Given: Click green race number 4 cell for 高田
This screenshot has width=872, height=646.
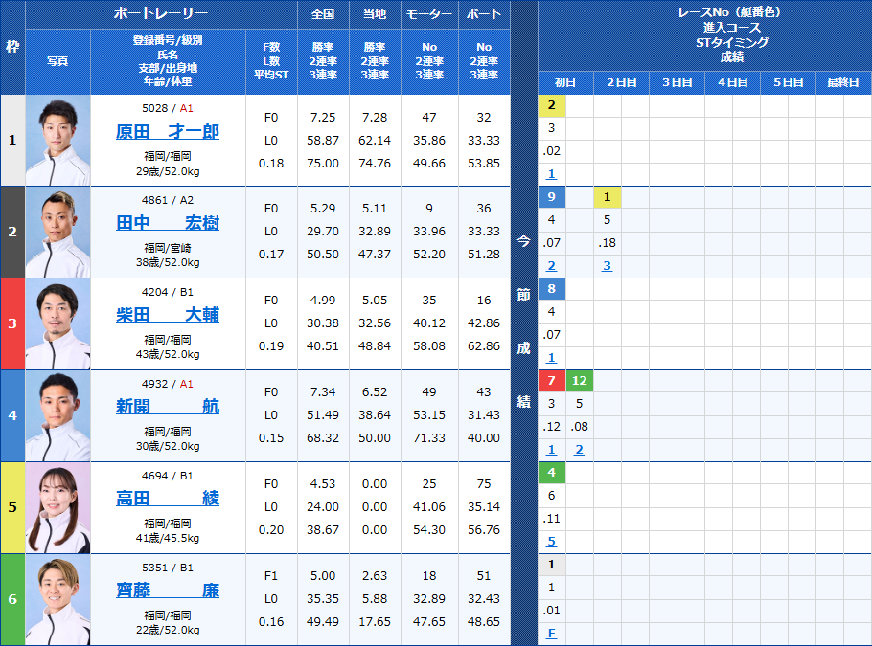Looking at the screenshot, I should click(x=552, y=473).
